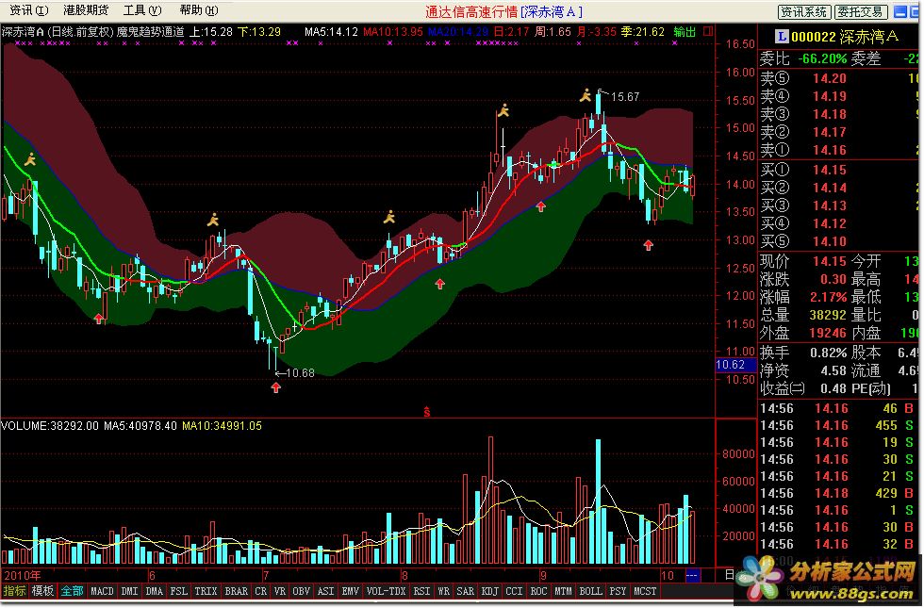Image resolution: width=924 pixels, height=608 pixels.
Task: Click the L icon beside stock code 000022
Action: [x=782, y=37]
